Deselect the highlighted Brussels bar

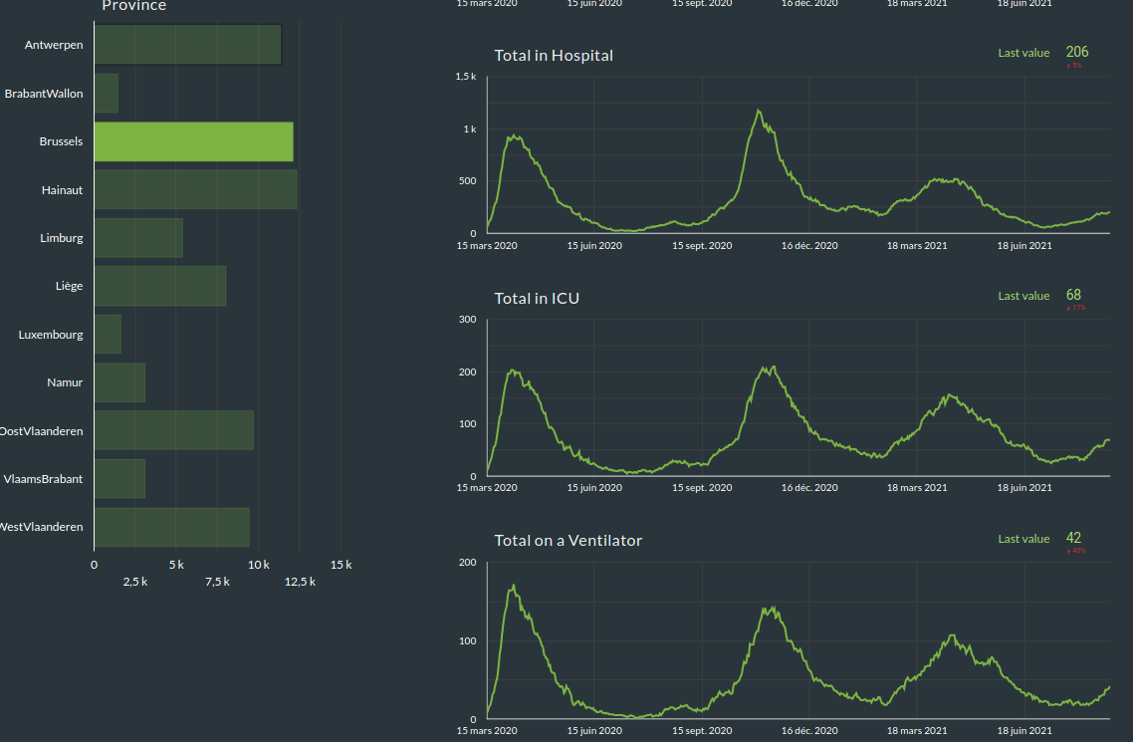(x=193, y=141)
